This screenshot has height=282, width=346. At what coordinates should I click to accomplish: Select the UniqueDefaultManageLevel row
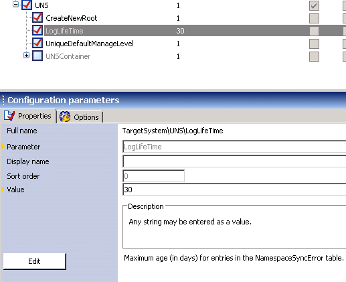point(90,44)
